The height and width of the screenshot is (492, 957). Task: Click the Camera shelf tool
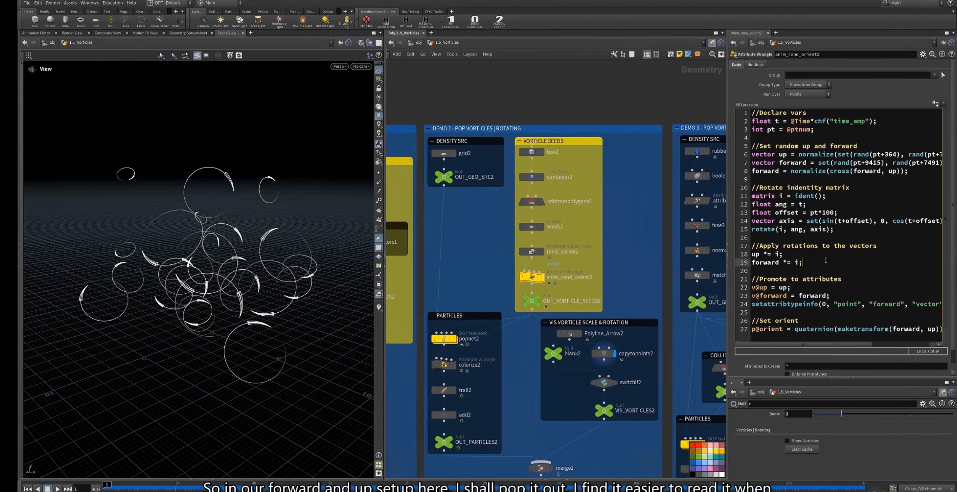pos(203,21)
